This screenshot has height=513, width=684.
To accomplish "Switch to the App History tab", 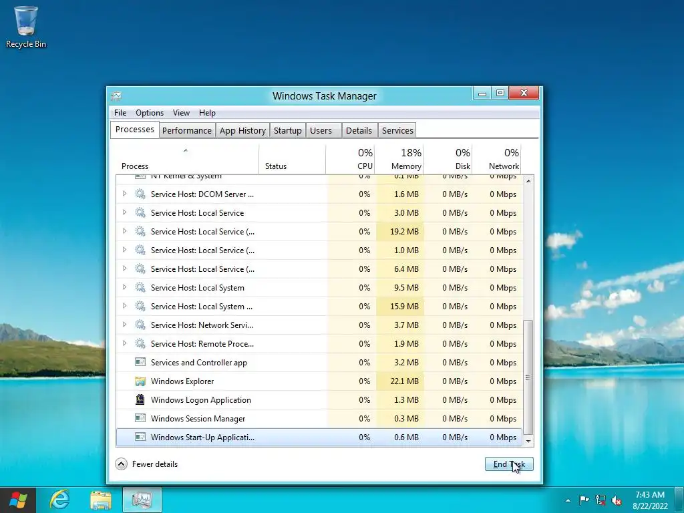I will pyautogui.click(x=242, y=130).
